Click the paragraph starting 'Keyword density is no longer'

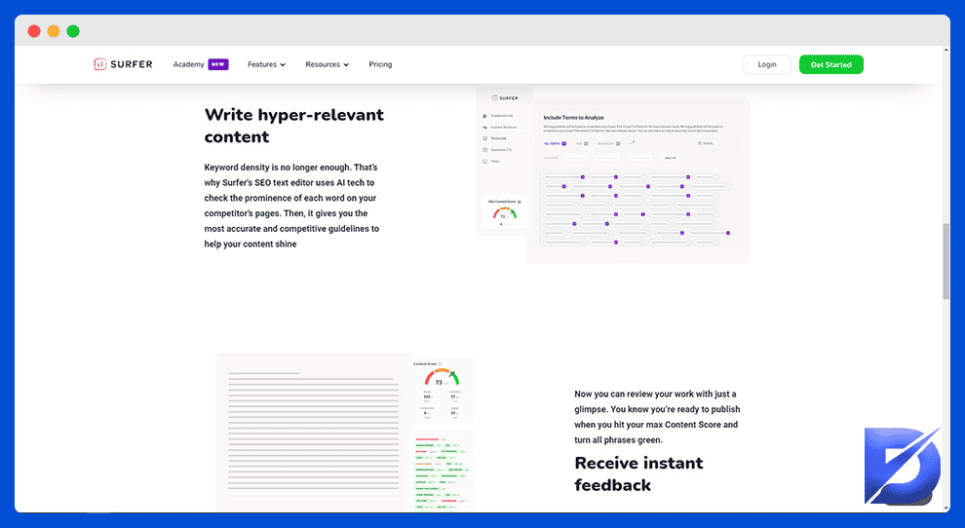coord(291,206)
